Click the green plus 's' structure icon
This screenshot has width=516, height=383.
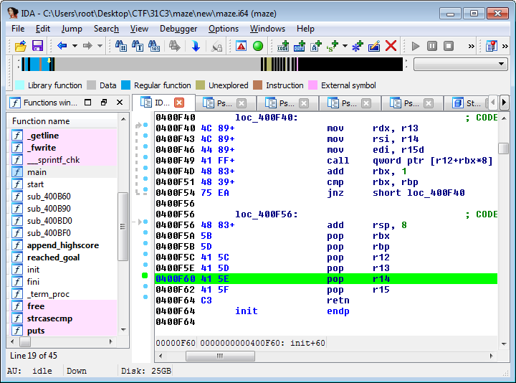coord(333,46)
